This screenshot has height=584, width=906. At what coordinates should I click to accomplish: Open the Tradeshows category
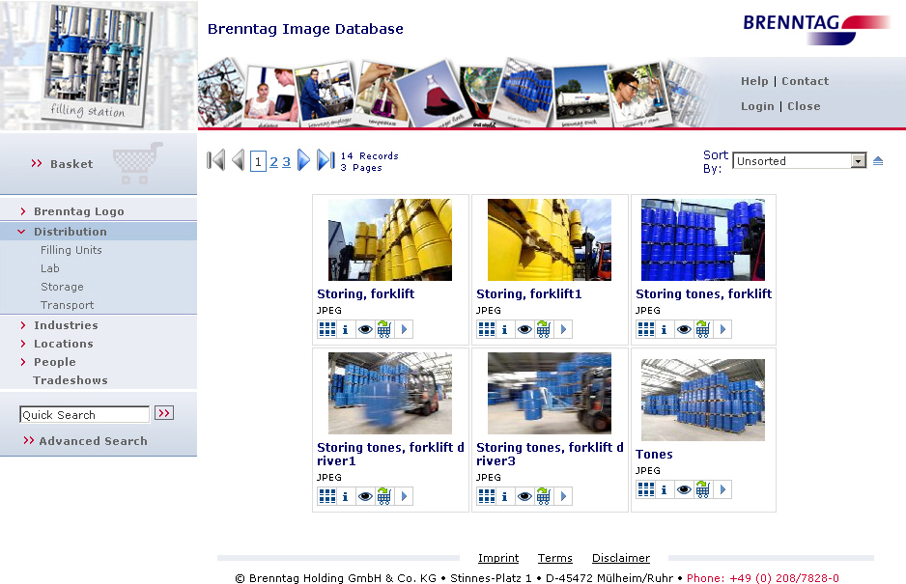[70, 380]
